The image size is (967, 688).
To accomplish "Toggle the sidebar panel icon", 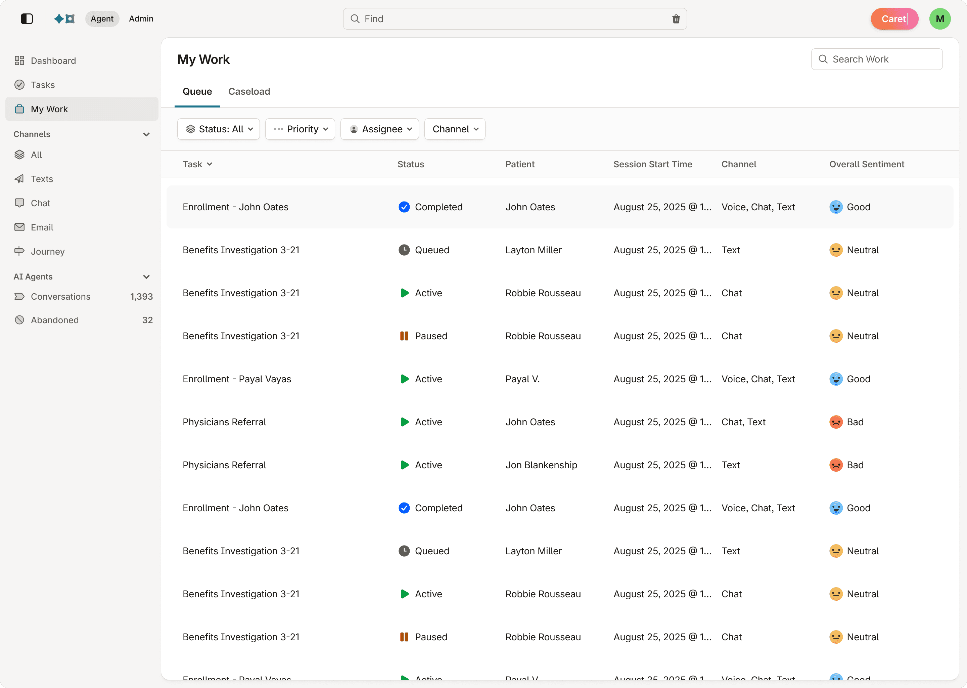I will coord(27,18).
